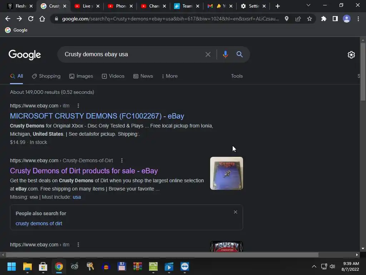Open options for first ebay.com › itm result
The height and width of the screenshot is (275, 366).
78,106
